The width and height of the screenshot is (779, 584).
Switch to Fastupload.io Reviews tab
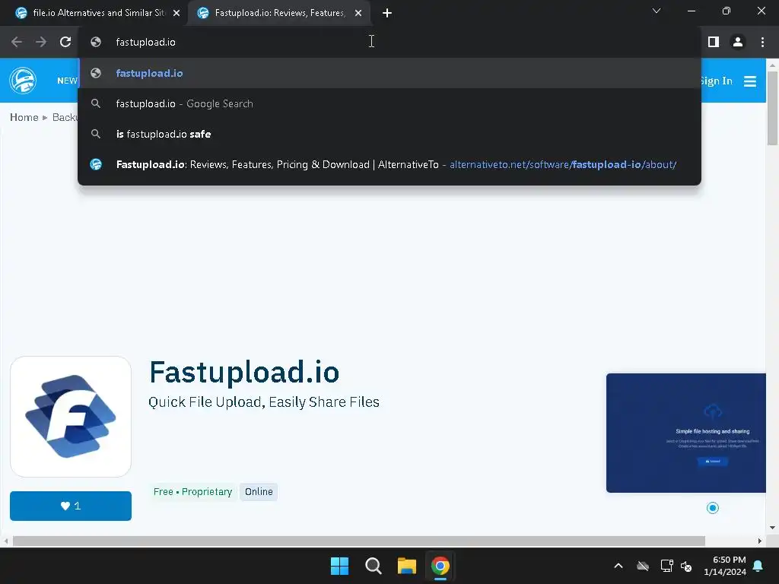[x=279, y=13]
